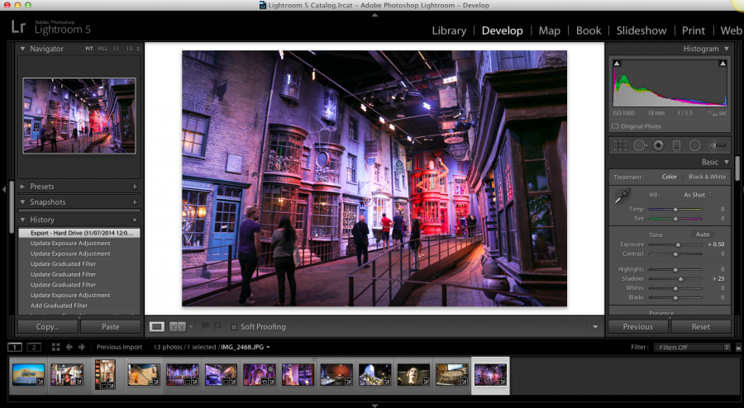744x408 pixels.
Task: Click the Exposure slider handle
Action: (x=678, y=245)
